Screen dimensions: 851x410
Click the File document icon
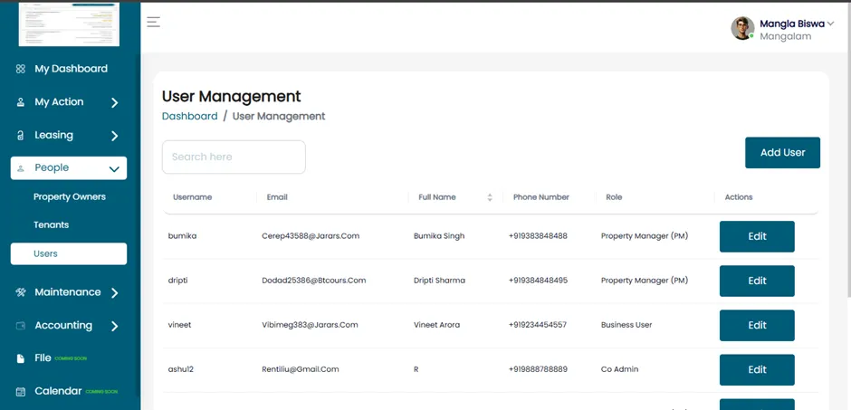pos(21,358)
